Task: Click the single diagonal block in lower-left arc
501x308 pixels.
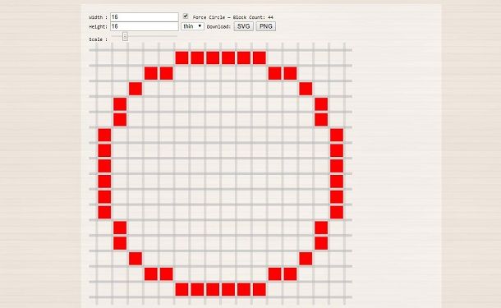Action: coord(136,259)
